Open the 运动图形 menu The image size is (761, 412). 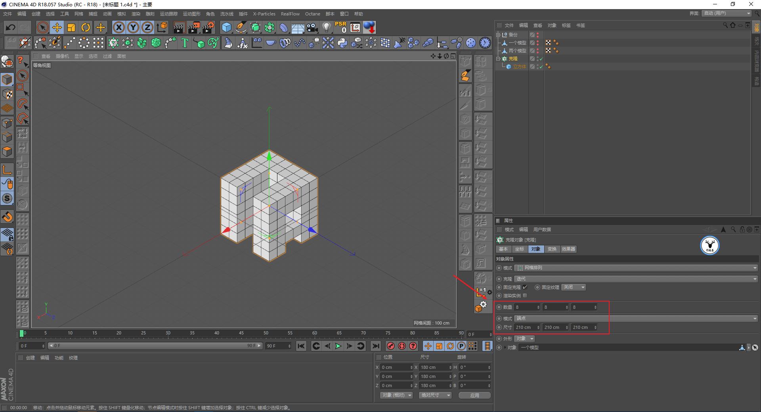pyautogui.click(x=191, y=14)
